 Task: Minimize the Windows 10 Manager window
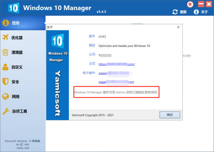201,4
